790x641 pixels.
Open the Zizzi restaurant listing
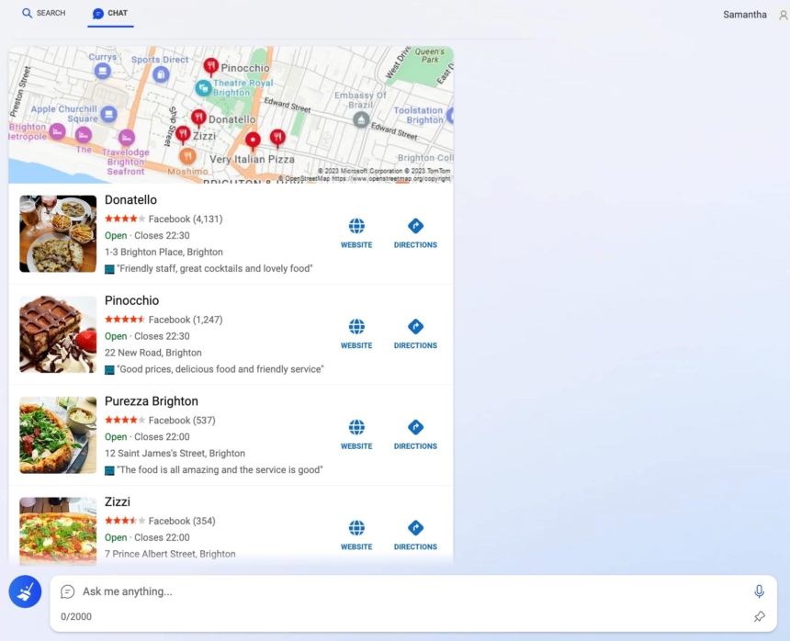pos(118,501)
